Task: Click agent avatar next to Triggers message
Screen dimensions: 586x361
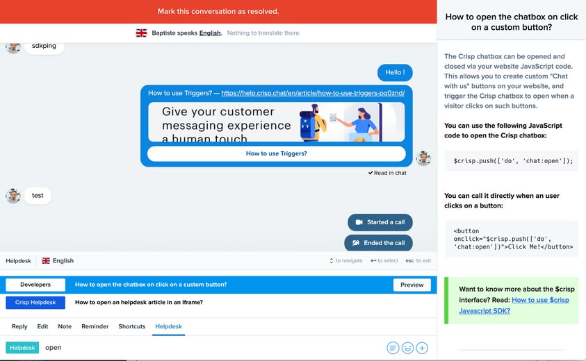Action: 423,158
